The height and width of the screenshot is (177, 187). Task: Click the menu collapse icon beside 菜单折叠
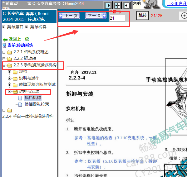coord(27,27)
